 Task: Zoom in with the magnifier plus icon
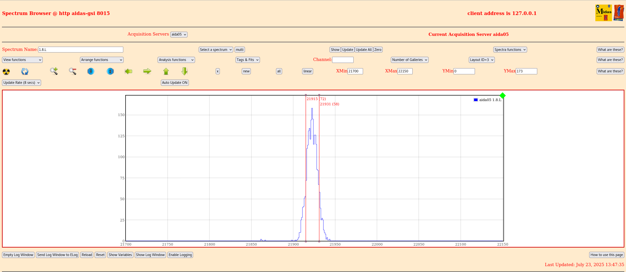tap(54, 71)
